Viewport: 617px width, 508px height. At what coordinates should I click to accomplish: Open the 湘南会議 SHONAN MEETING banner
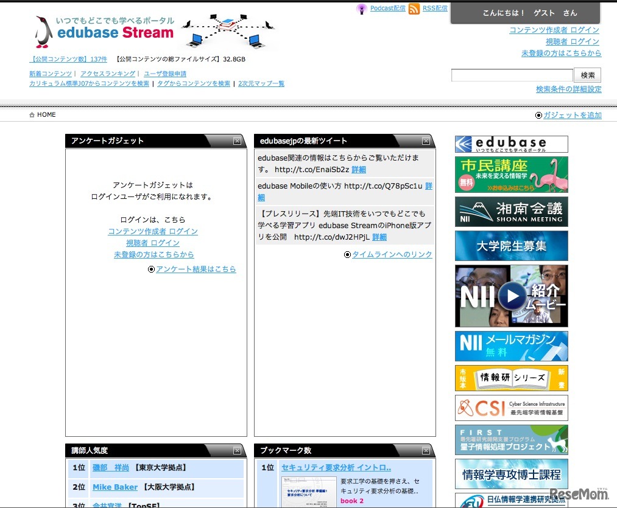click(511, 211)
